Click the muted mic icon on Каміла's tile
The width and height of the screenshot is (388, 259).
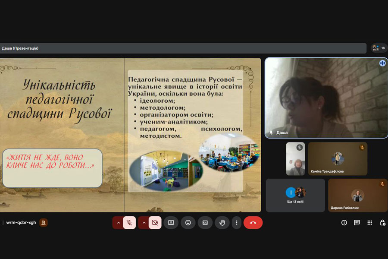(x=362, y=148)
